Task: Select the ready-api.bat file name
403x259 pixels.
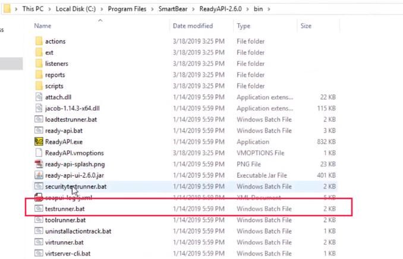Action: (64, 131)
